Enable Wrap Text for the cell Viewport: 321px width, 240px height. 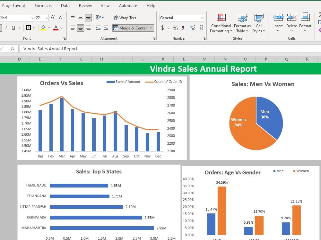(125, 18)
